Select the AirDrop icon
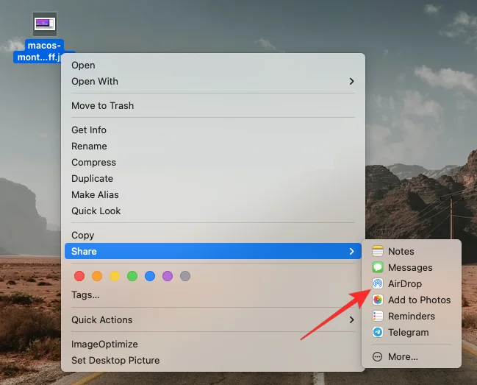Screen dimensions: 477x385 [x=377, y=284]
